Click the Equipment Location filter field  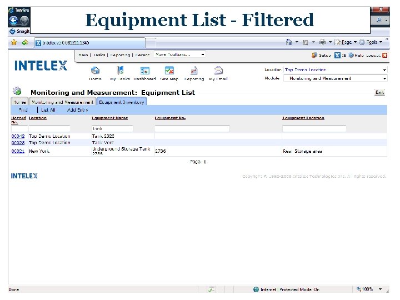pyautogui.click(x=314, y=128)
